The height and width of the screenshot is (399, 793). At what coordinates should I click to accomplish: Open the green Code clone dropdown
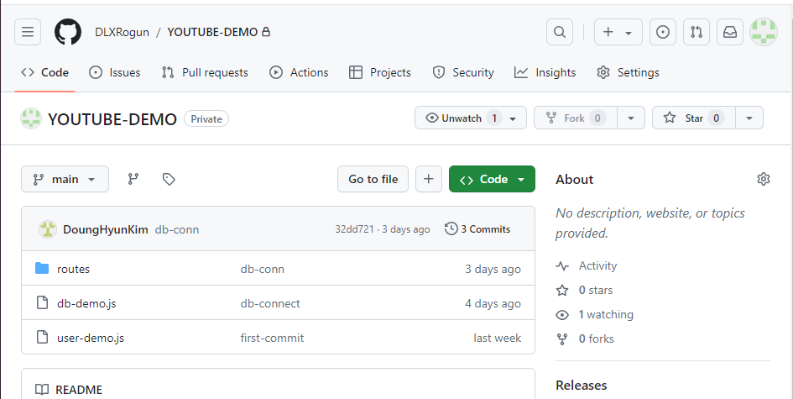(x=492, y=179)
